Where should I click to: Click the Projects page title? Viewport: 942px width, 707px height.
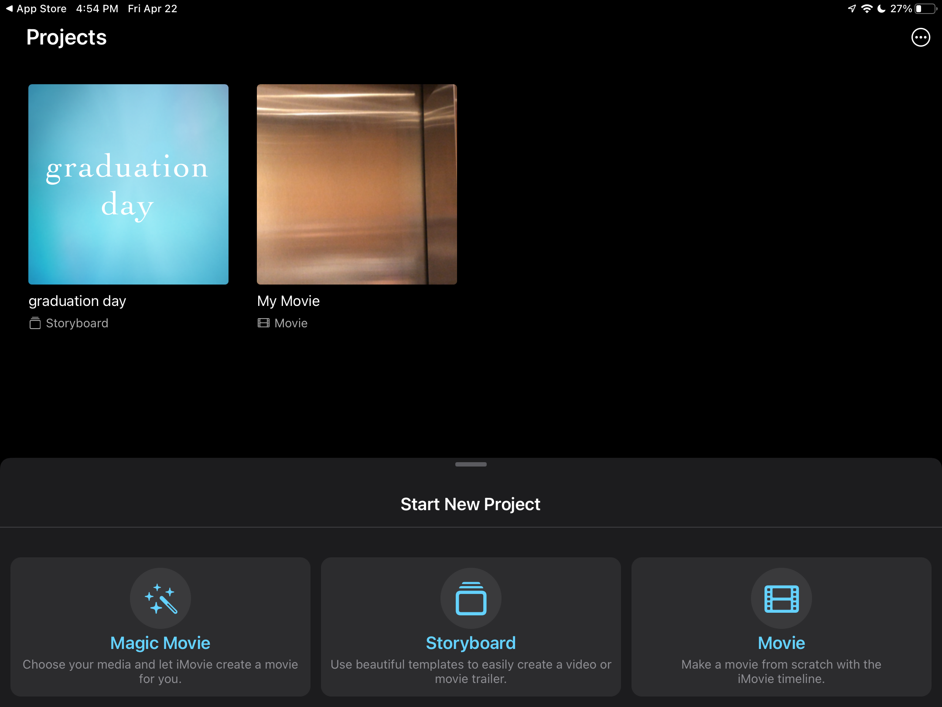66,37
